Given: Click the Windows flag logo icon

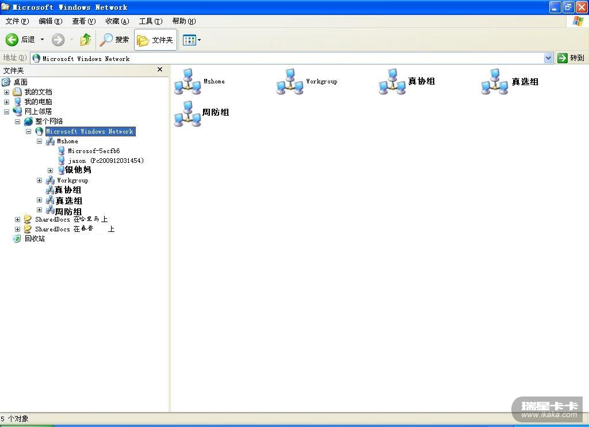Looking at the screenshot, I should (577, 21).
